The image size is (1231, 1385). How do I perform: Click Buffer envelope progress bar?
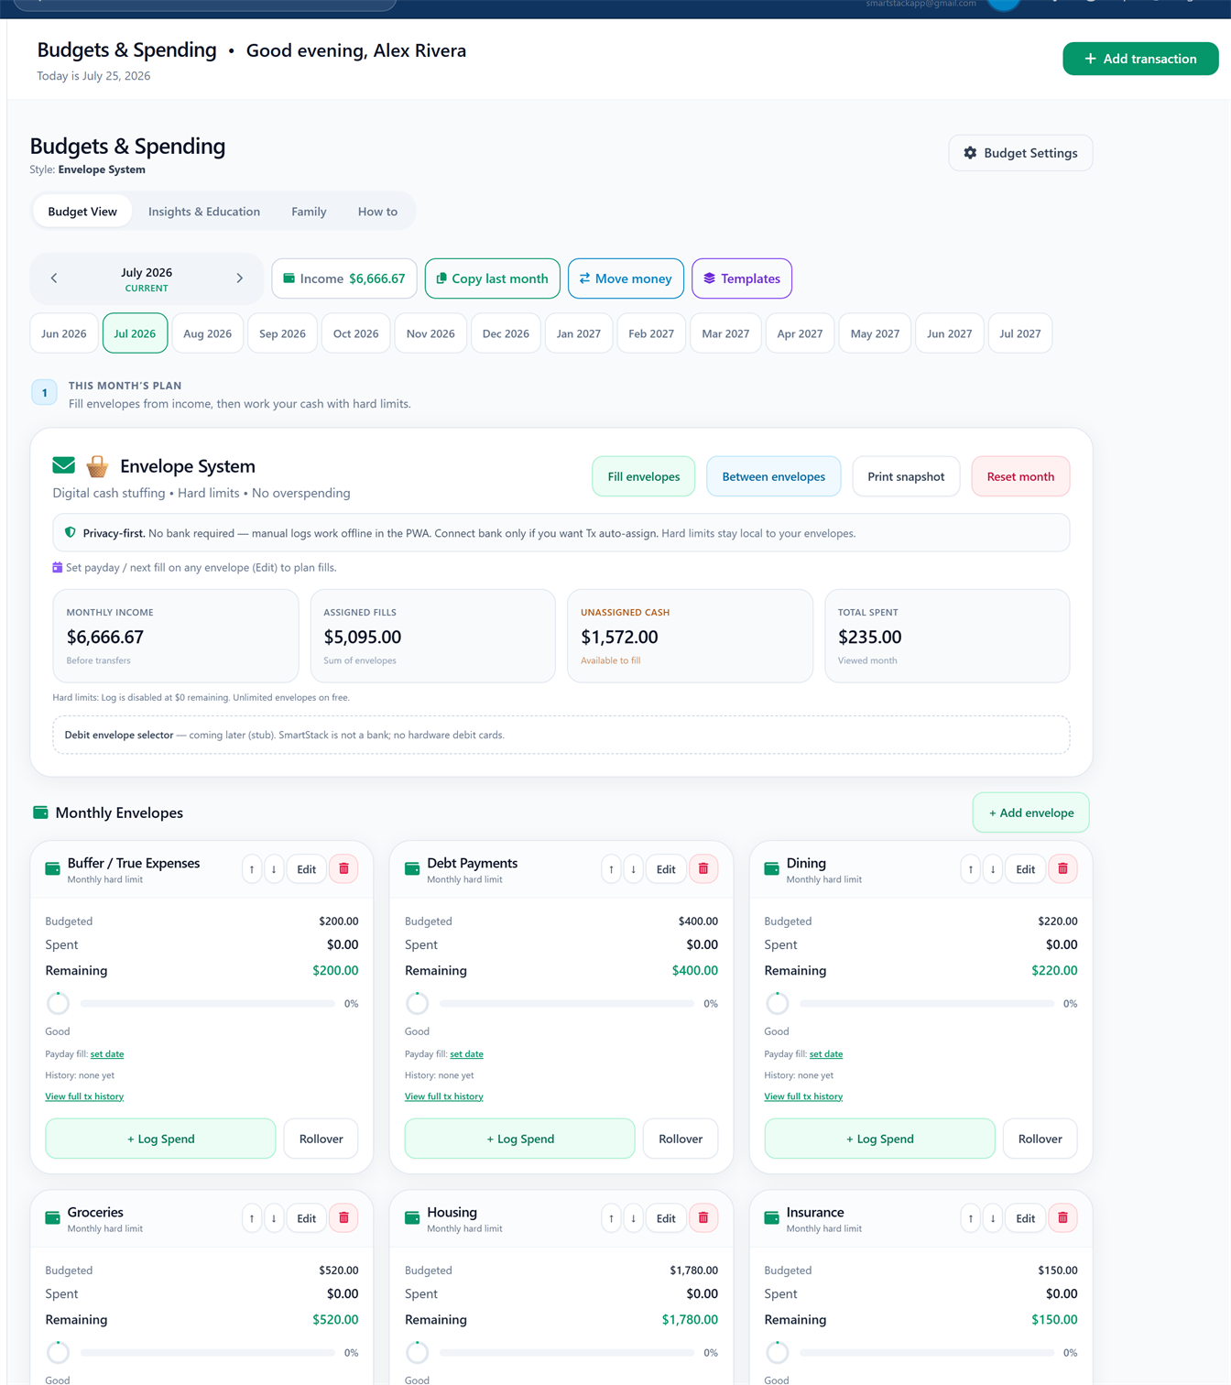click(x=208, y=1004)
